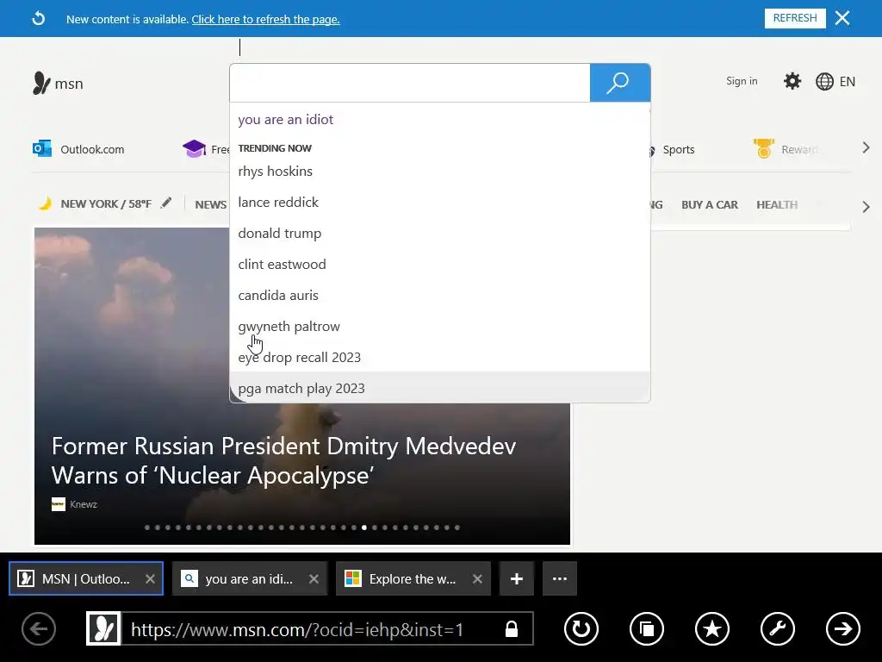Open Outlook.com link text
This screenshot has height=662, width=882.
(92, 150)
